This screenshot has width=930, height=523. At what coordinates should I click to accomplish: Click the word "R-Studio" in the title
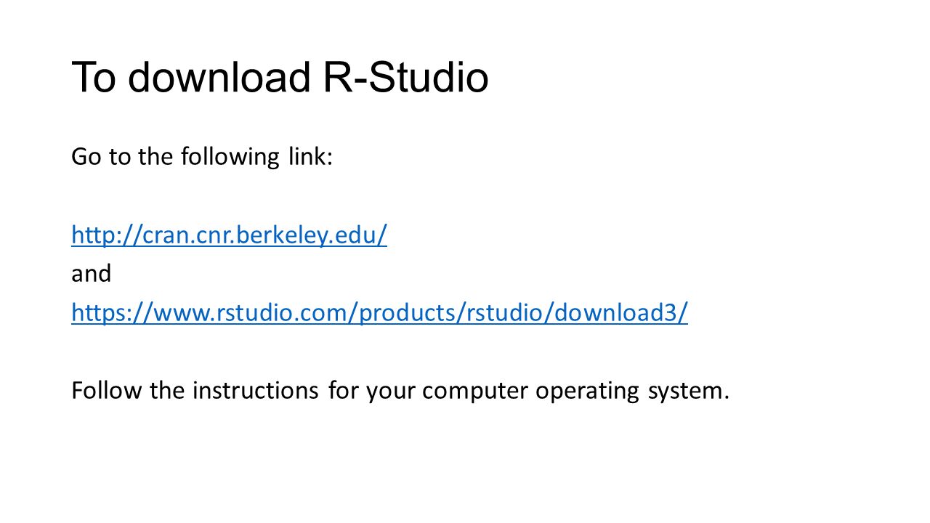tap(405, 78)
